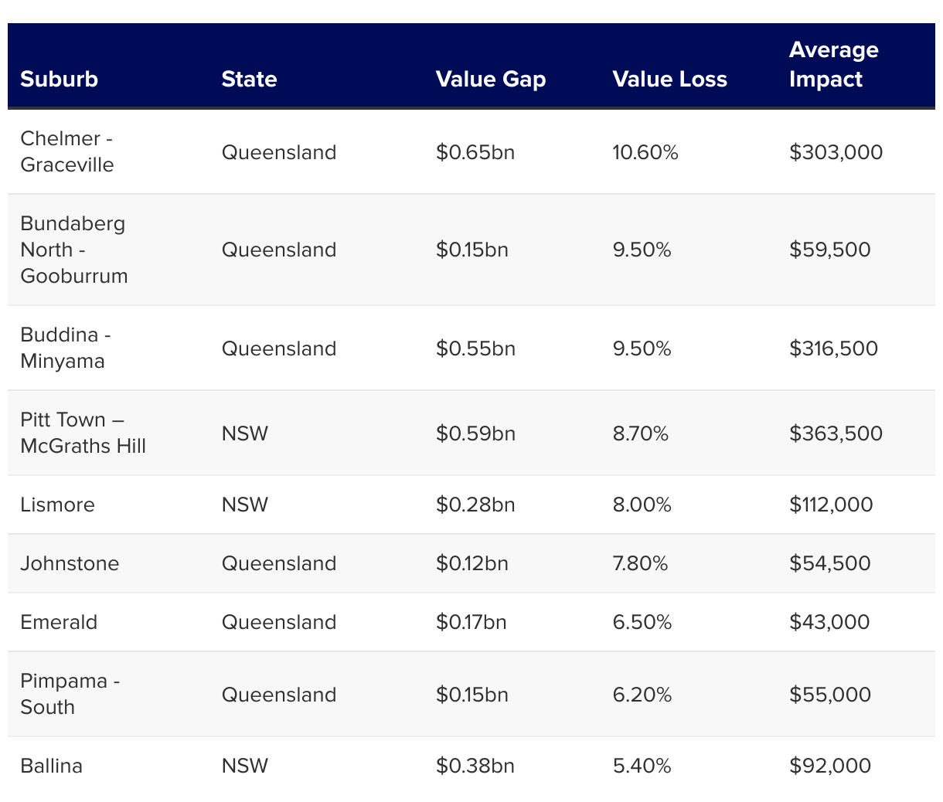Select the Pimpama - South suburb cell
Image resolution: width=943 pixels, height=802 pixels.
click(70, 694)
